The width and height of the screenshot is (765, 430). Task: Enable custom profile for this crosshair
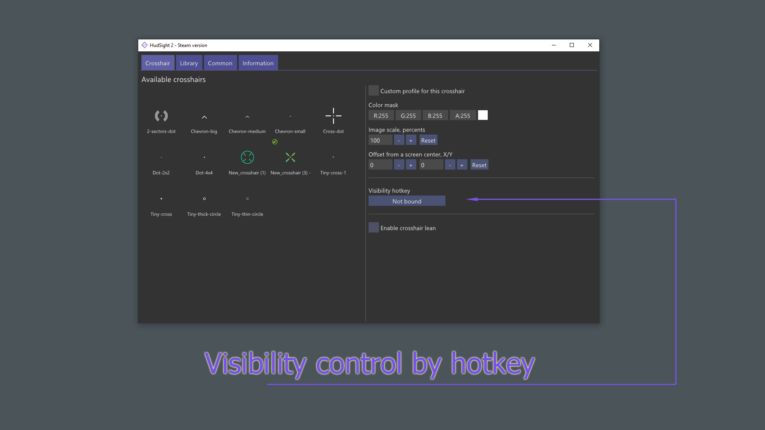(x=373, y=90)
